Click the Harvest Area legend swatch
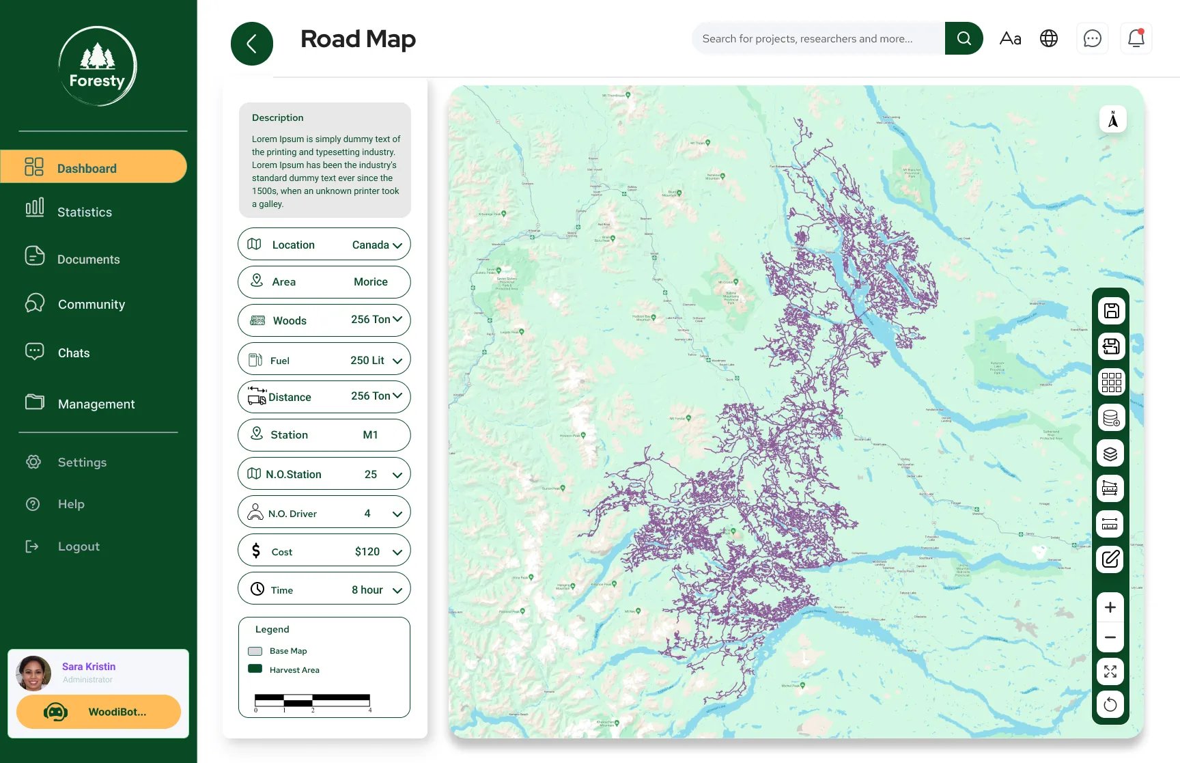The image size is (1180, 763). pos(255,669)
